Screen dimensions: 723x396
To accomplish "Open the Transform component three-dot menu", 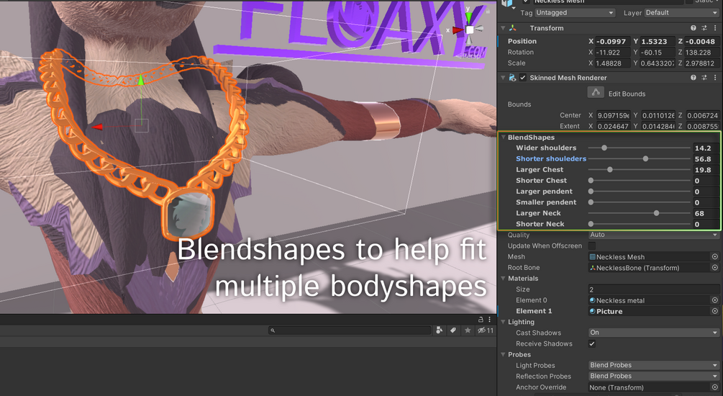I will pyautogui.click(x=715, y=28).
